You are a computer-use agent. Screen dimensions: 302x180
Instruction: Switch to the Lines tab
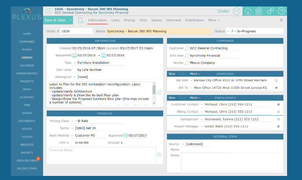(x=115, y=20)
